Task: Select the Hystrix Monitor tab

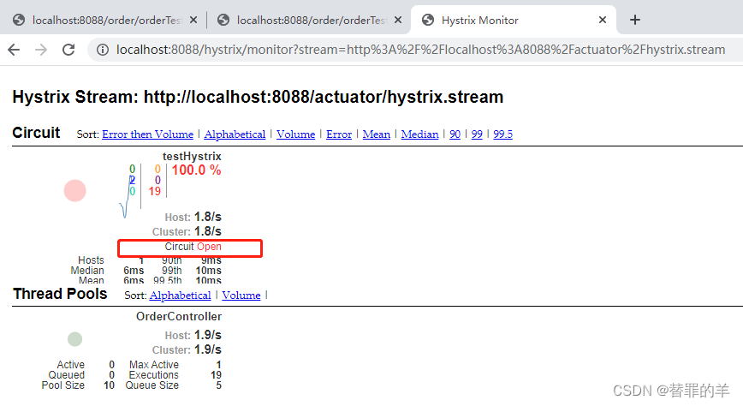Action: [x=514, y=20]
